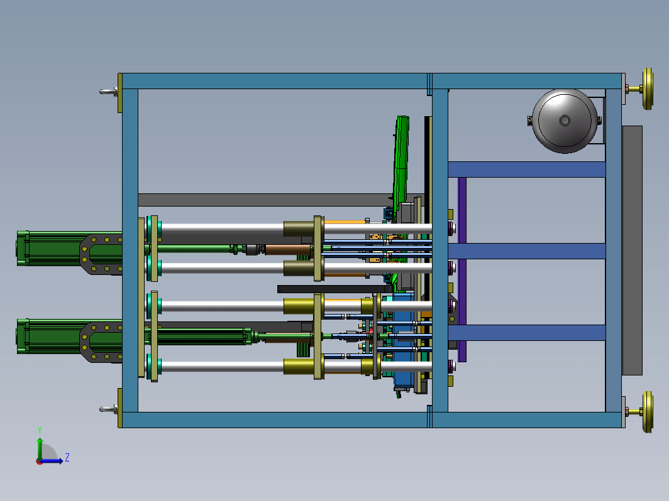Viewport: 669px width, 501px height.
Task: Select the bottommost silver guide rod
Action: tap(222, 367)
